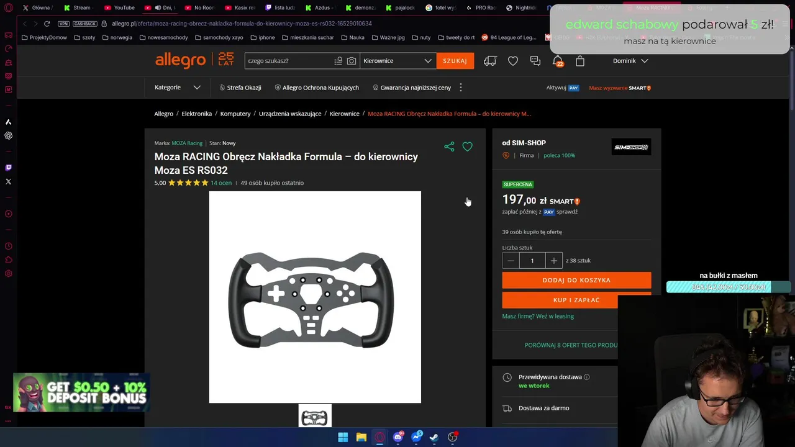Open Urządzenia wskazujące breadcrumb
The width and height of the screenshot is (795, 447).
[x=290, y=114]
